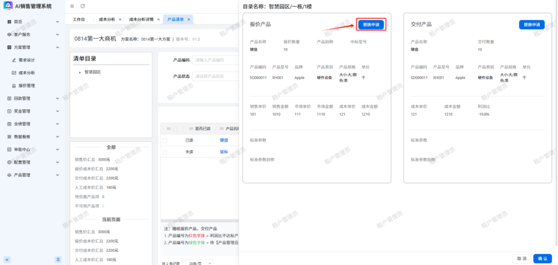Viewport: 558px width, 265px height.
Task: Click 替换申请 button under 报价产品
Action: pos(371,24)
